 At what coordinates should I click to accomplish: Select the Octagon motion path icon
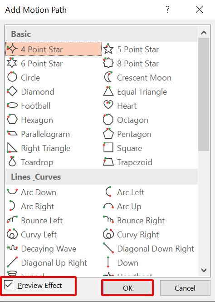pyautogui.click(x=108, y=120)
